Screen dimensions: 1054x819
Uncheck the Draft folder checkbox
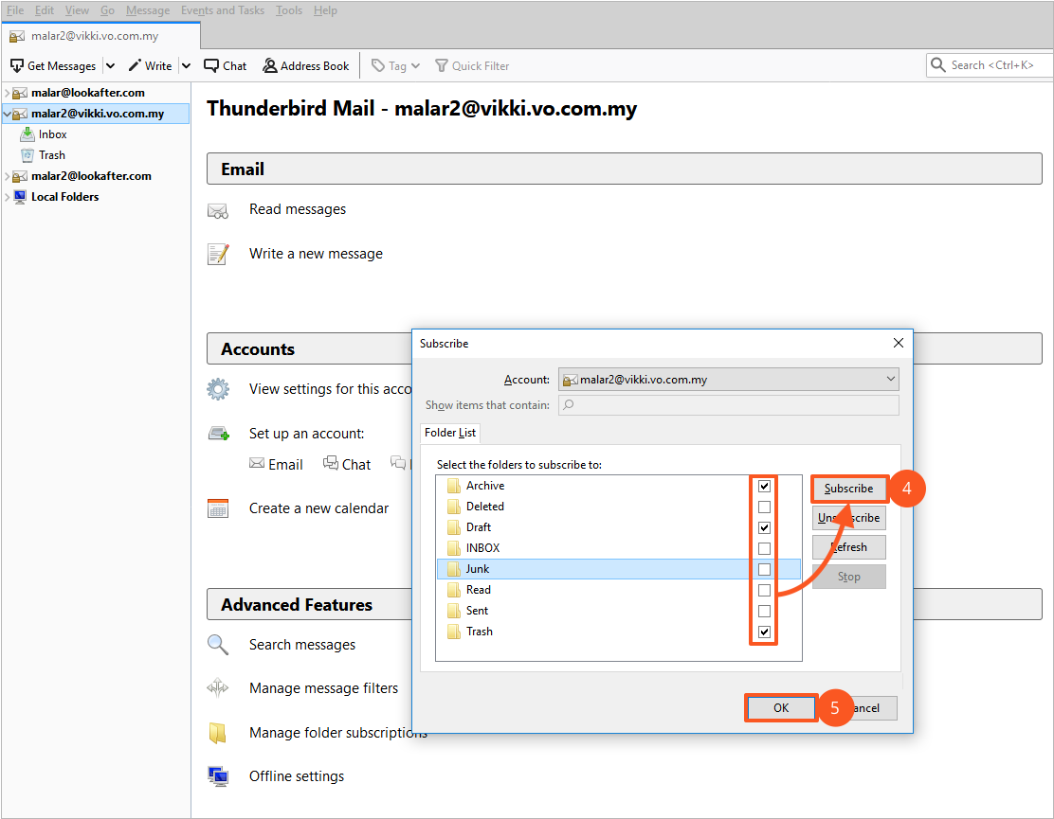(x=764, y=527)
